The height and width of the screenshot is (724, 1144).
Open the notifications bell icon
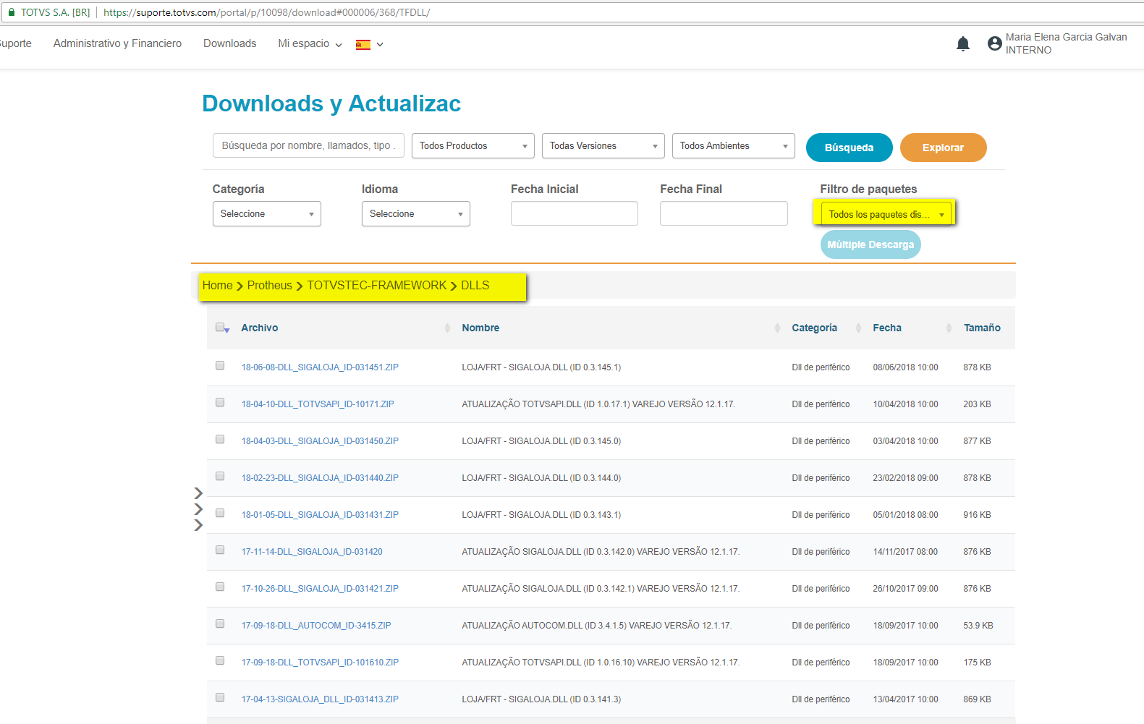tap(962, 44)
